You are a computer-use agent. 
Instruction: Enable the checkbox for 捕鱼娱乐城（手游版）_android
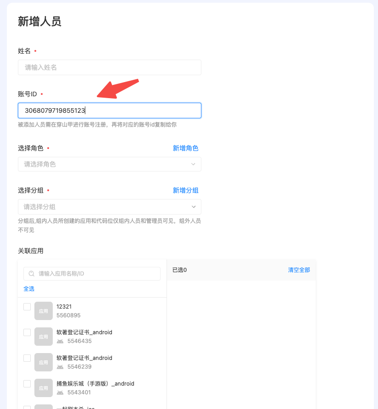[27, 384]
